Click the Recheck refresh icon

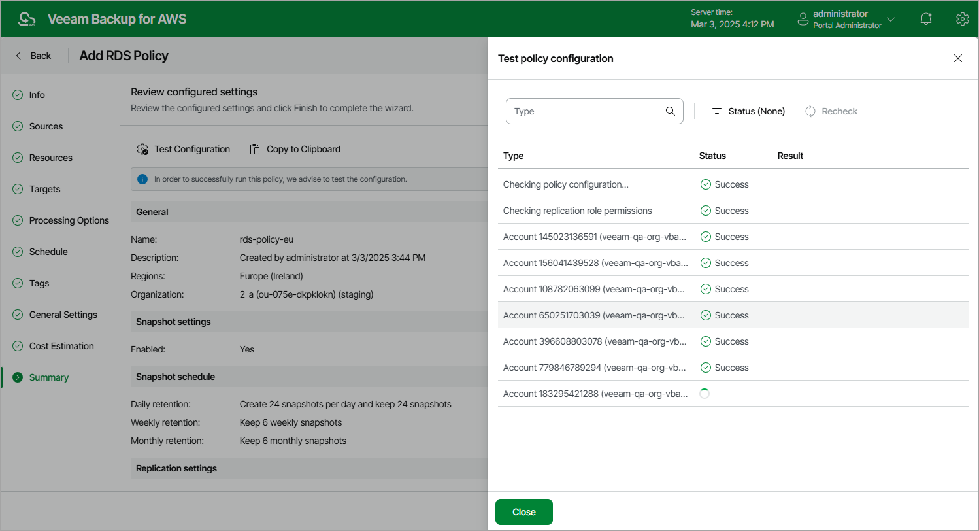coord(810,111)
